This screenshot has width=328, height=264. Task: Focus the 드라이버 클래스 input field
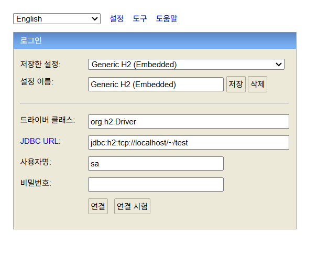pos(189,122)
